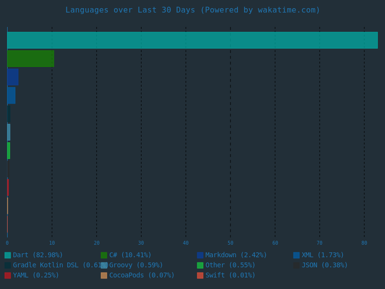The height and width of the screenshot is (289, 385).
Task: Select the long teal Dart bar
Action: 192,40
